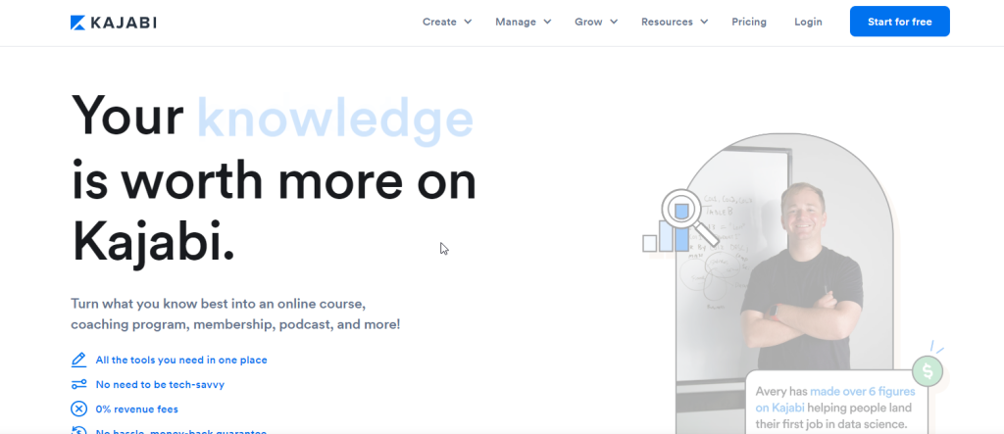The height and width of the screenshot is (434, 1004).
Task: Open the Manage menu
Action: point(524,22)
